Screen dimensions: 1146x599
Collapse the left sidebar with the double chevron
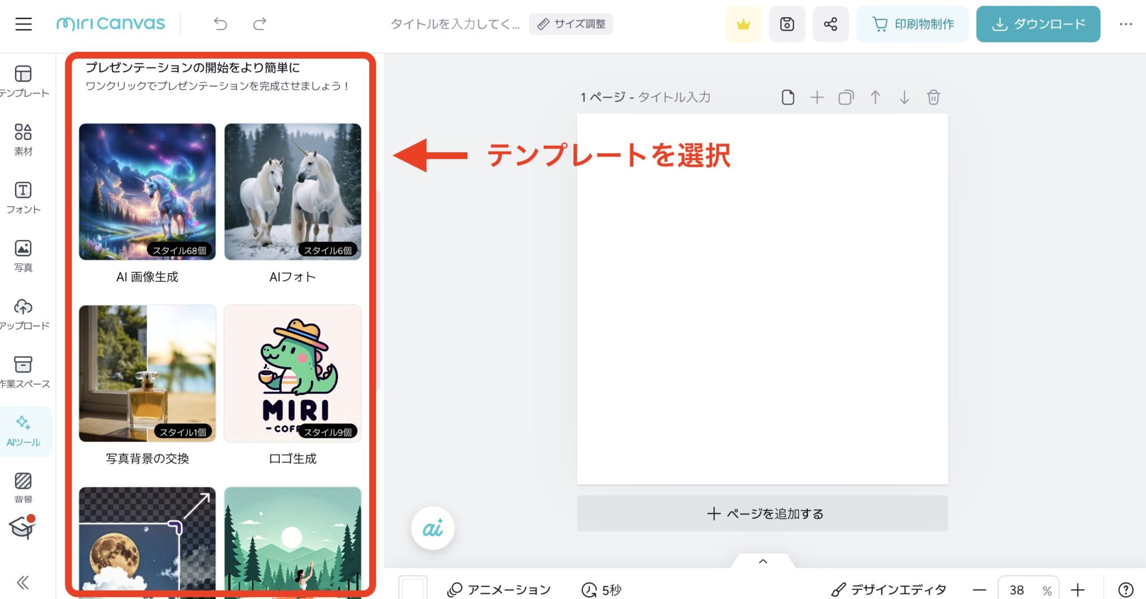[23, 582]
